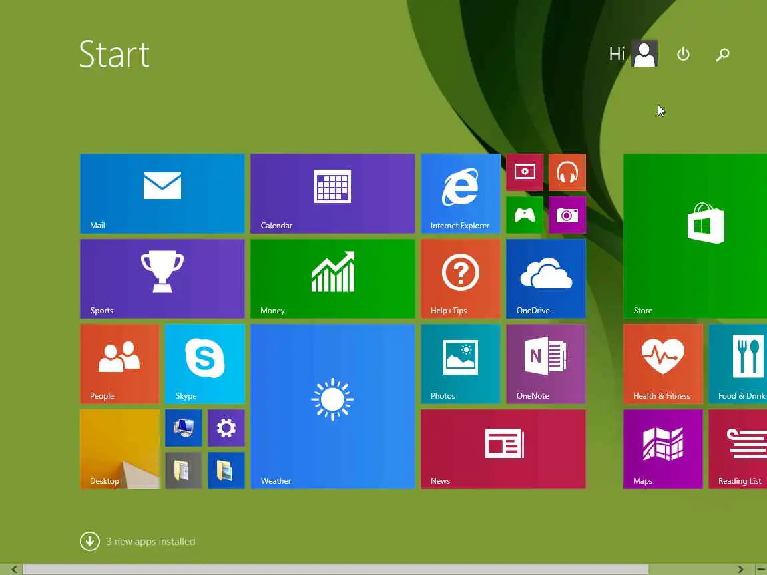Open the Help+Tips tile

pos(460,279)
